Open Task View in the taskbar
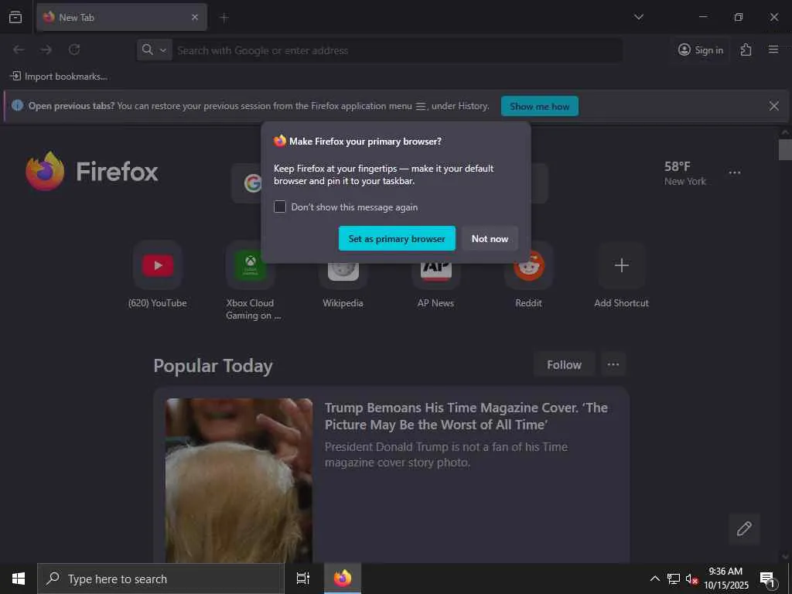Viewport: 792px width, 594px height. (303, 579)
